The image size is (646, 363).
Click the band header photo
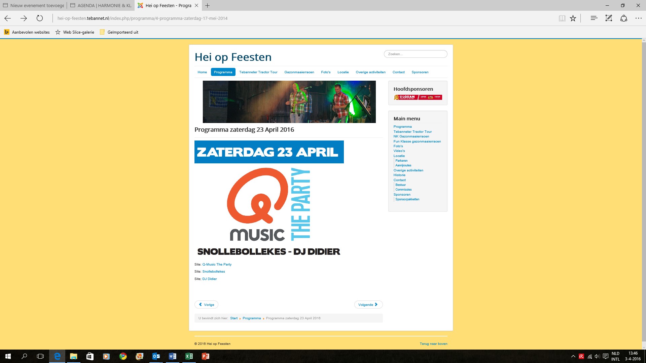point(289,102)
